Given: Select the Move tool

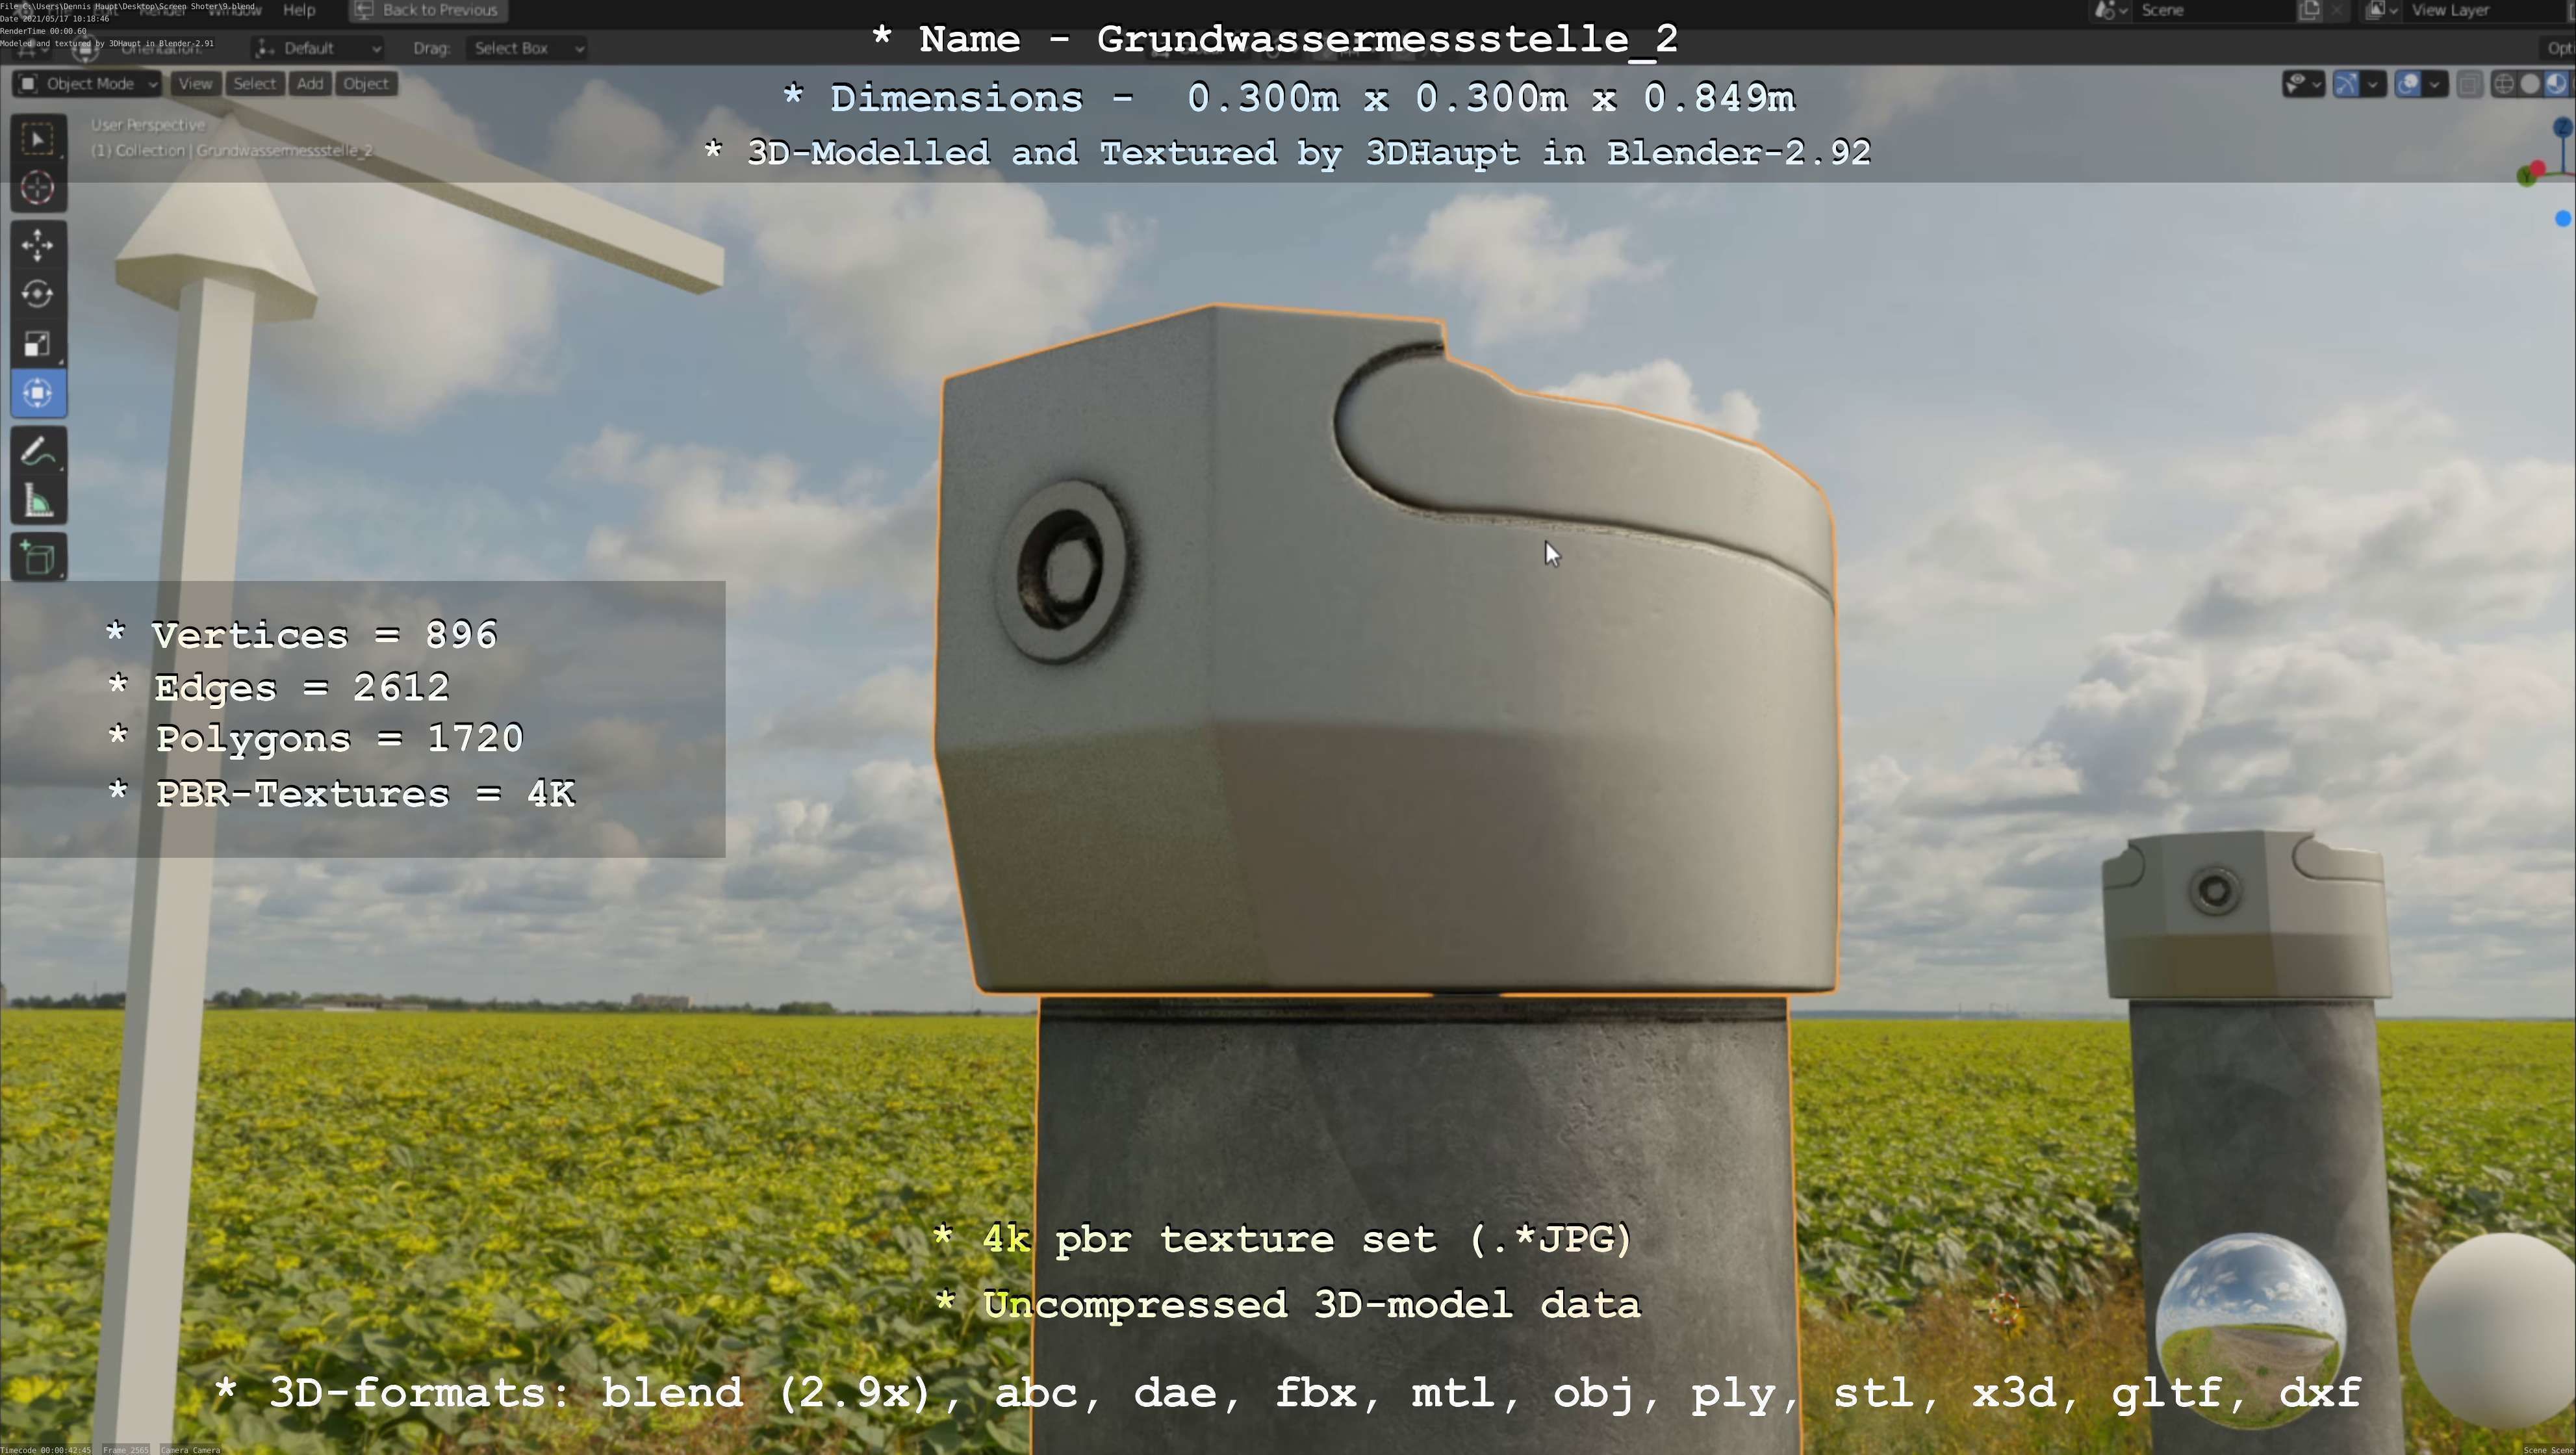Looking at the screenshot, I should pos(38,245).
